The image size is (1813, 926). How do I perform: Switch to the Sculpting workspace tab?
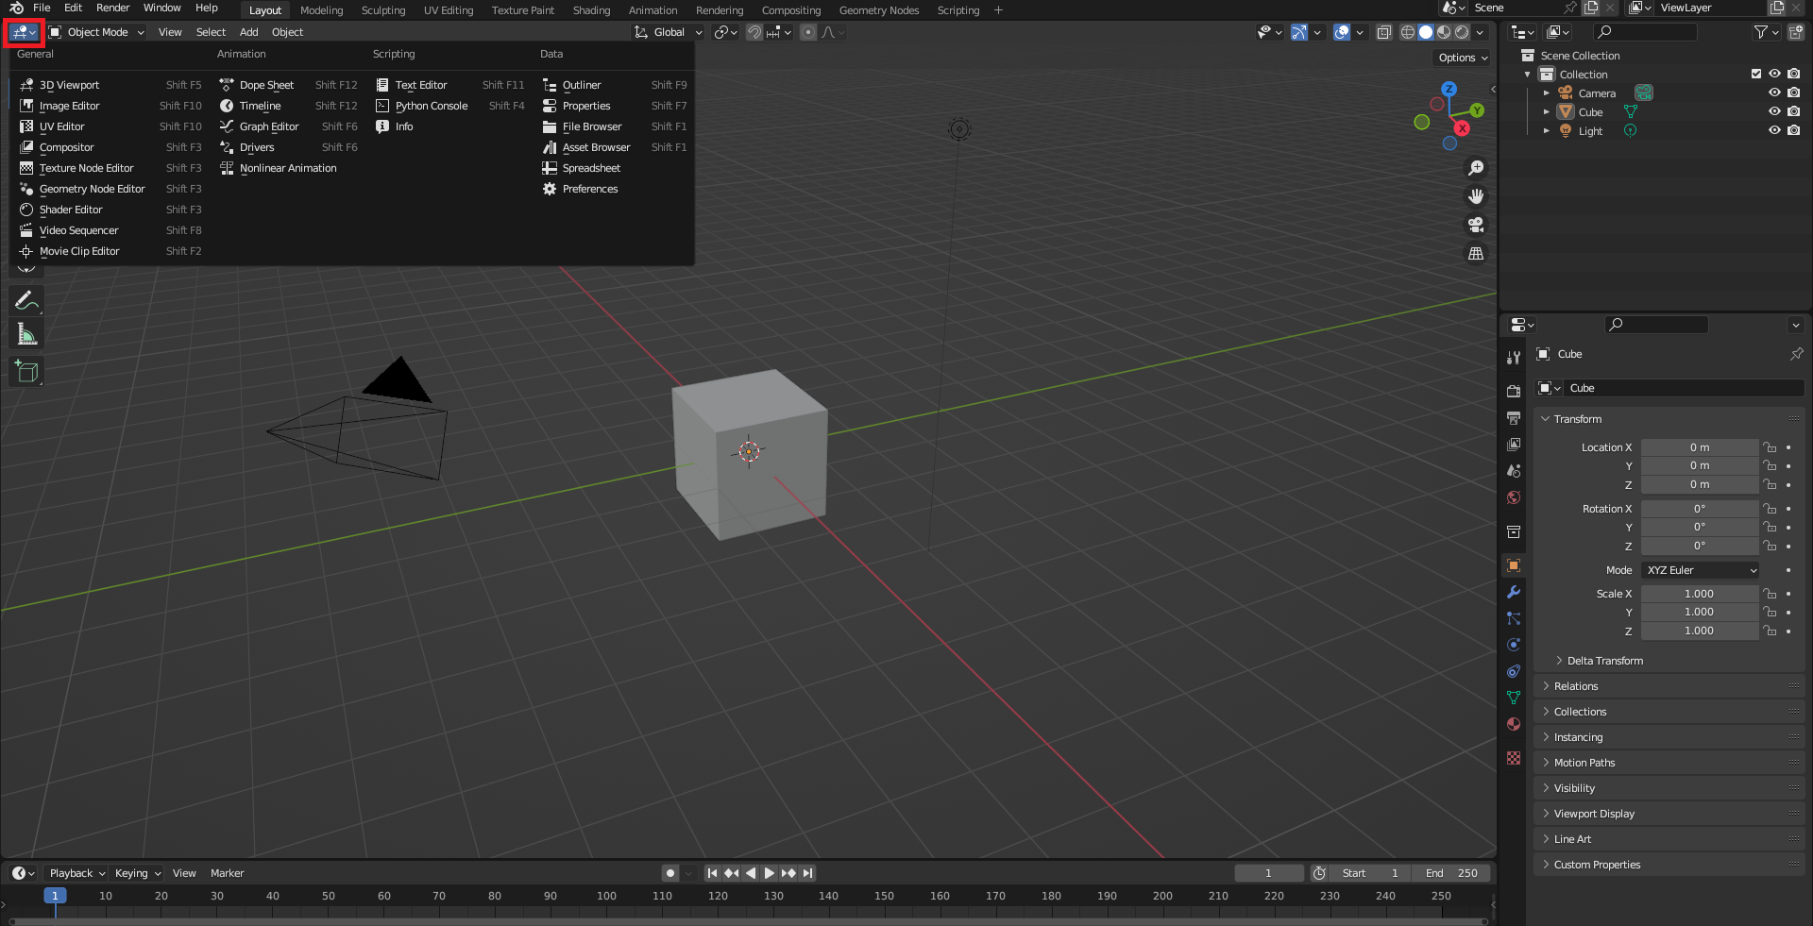tap(383, 10)
